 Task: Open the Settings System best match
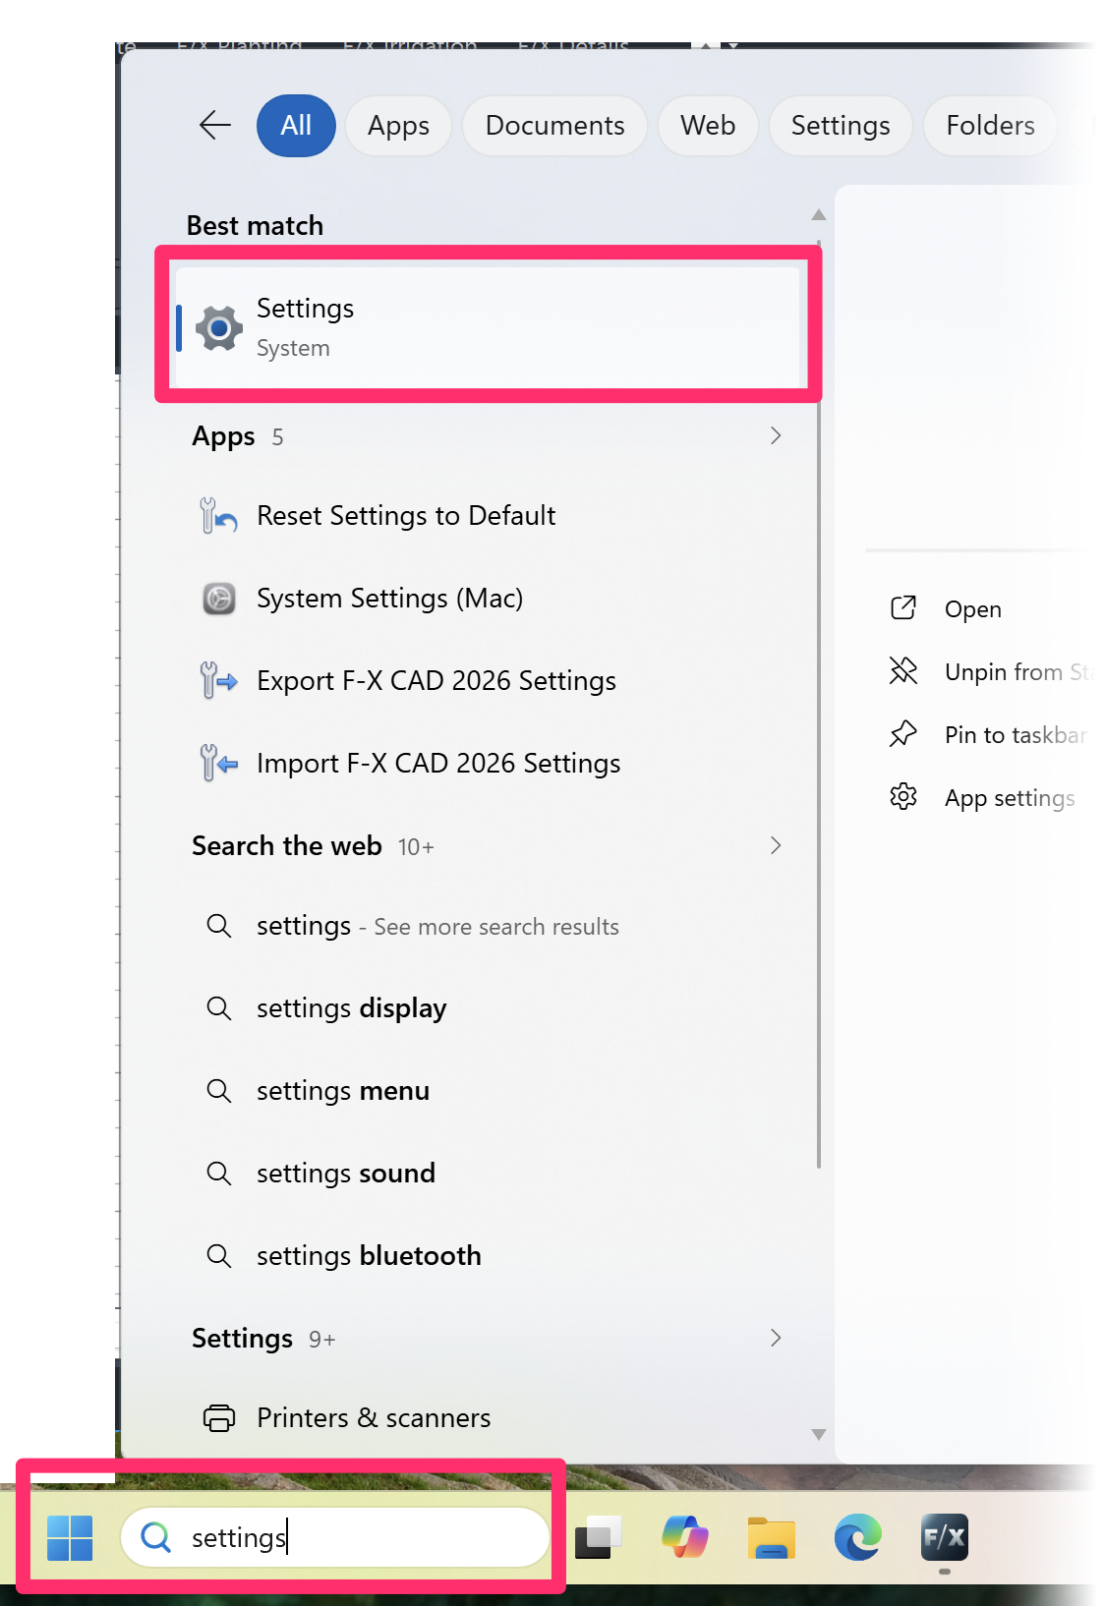point(489,327)
